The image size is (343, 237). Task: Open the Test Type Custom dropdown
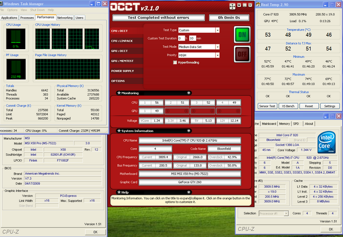coord(217,30)
